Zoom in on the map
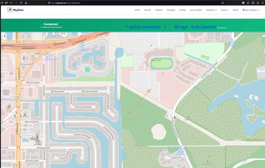Viewport: 265px width, 168px height. 5,36
